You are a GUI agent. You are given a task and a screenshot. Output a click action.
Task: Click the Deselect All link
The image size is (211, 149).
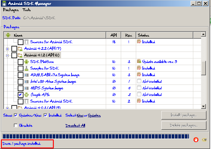click(x=75, y=126)
